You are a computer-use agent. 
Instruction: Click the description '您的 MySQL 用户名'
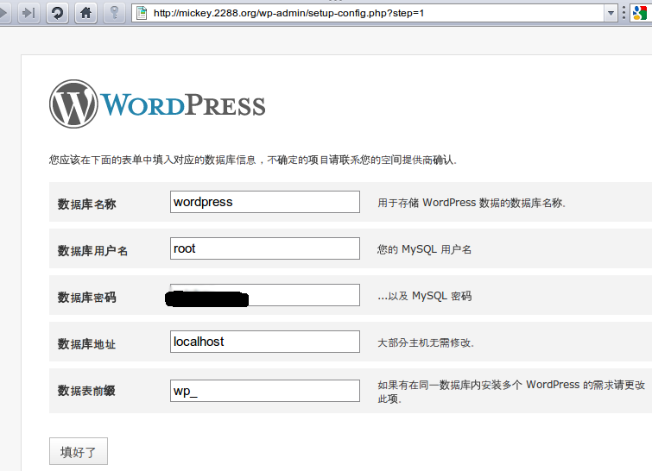coord(424,249)
